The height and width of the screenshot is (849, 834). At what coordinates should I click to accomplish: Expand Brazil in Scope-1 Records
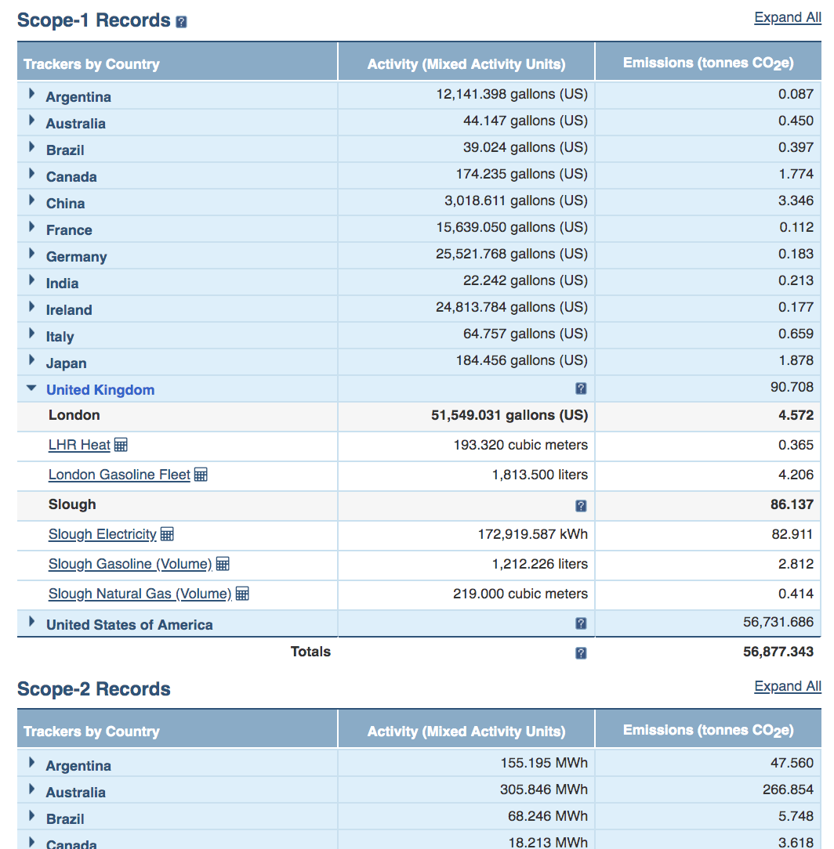coord(31,147)
